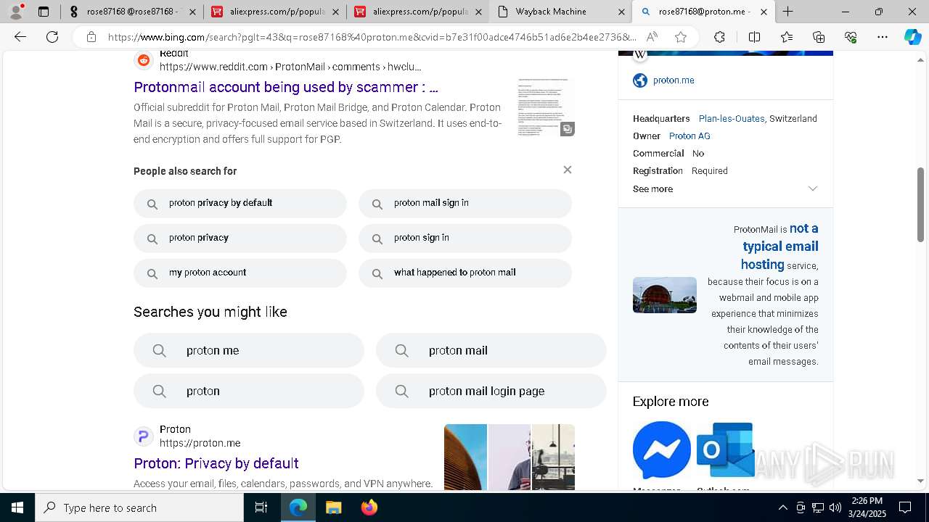This screenshot has height=522, width=929.
Task: Open Outlook under Explore more
Action: point(726,450)
